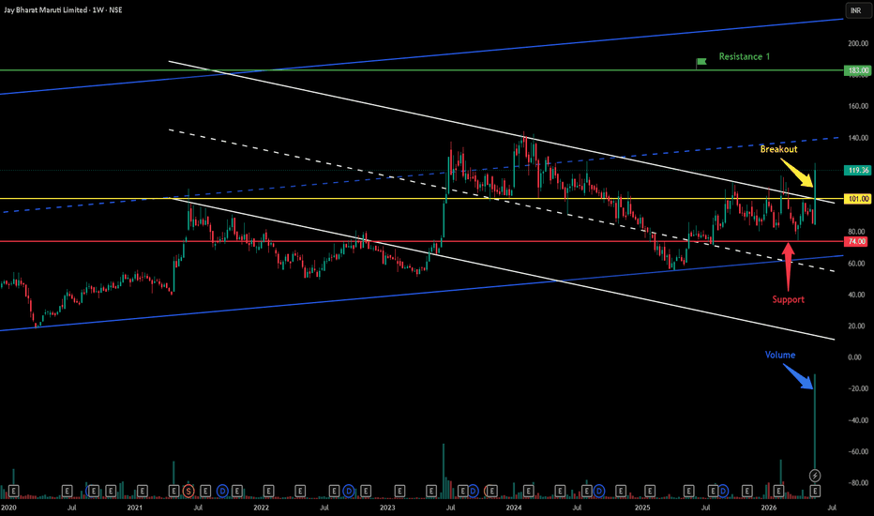Open the first earnings E marker of 2020
The width and height of the screenshot is (874, 516).
pyautogui.click(x=13, y=491)
